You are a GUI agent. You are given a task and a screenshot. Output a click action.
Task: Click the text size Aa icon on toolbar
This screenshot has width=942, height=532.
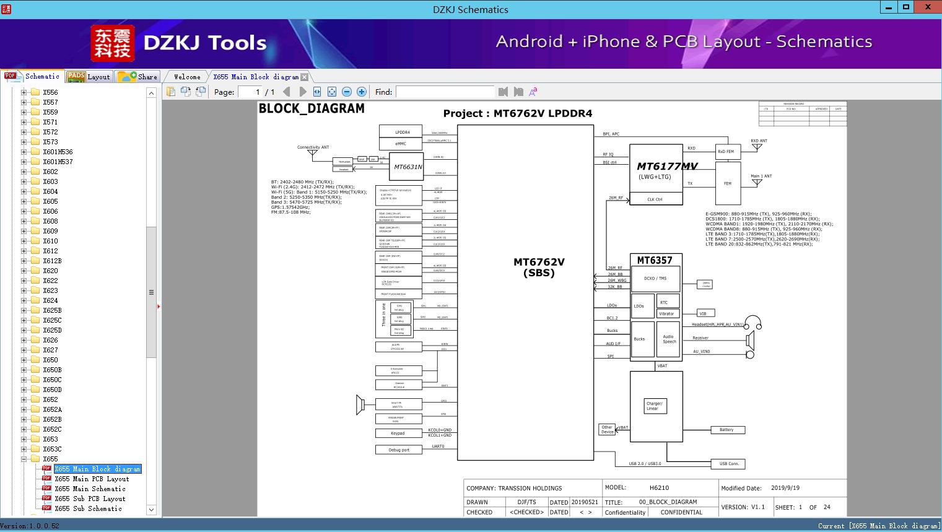[x=533, y=91]
